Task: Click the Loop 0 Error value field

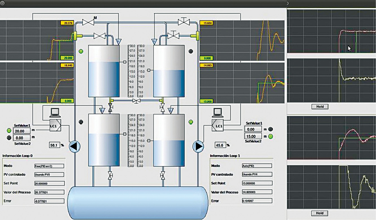Action: pos(49,201)
